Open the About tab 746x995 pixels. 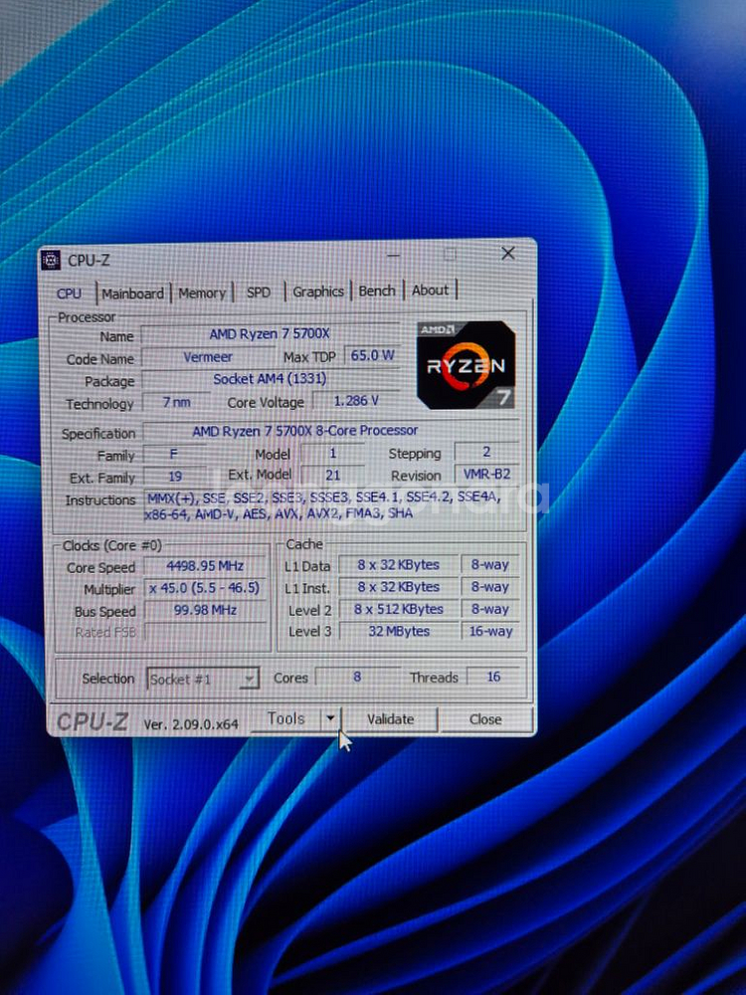pyautogui.click(x=430, y=290)
